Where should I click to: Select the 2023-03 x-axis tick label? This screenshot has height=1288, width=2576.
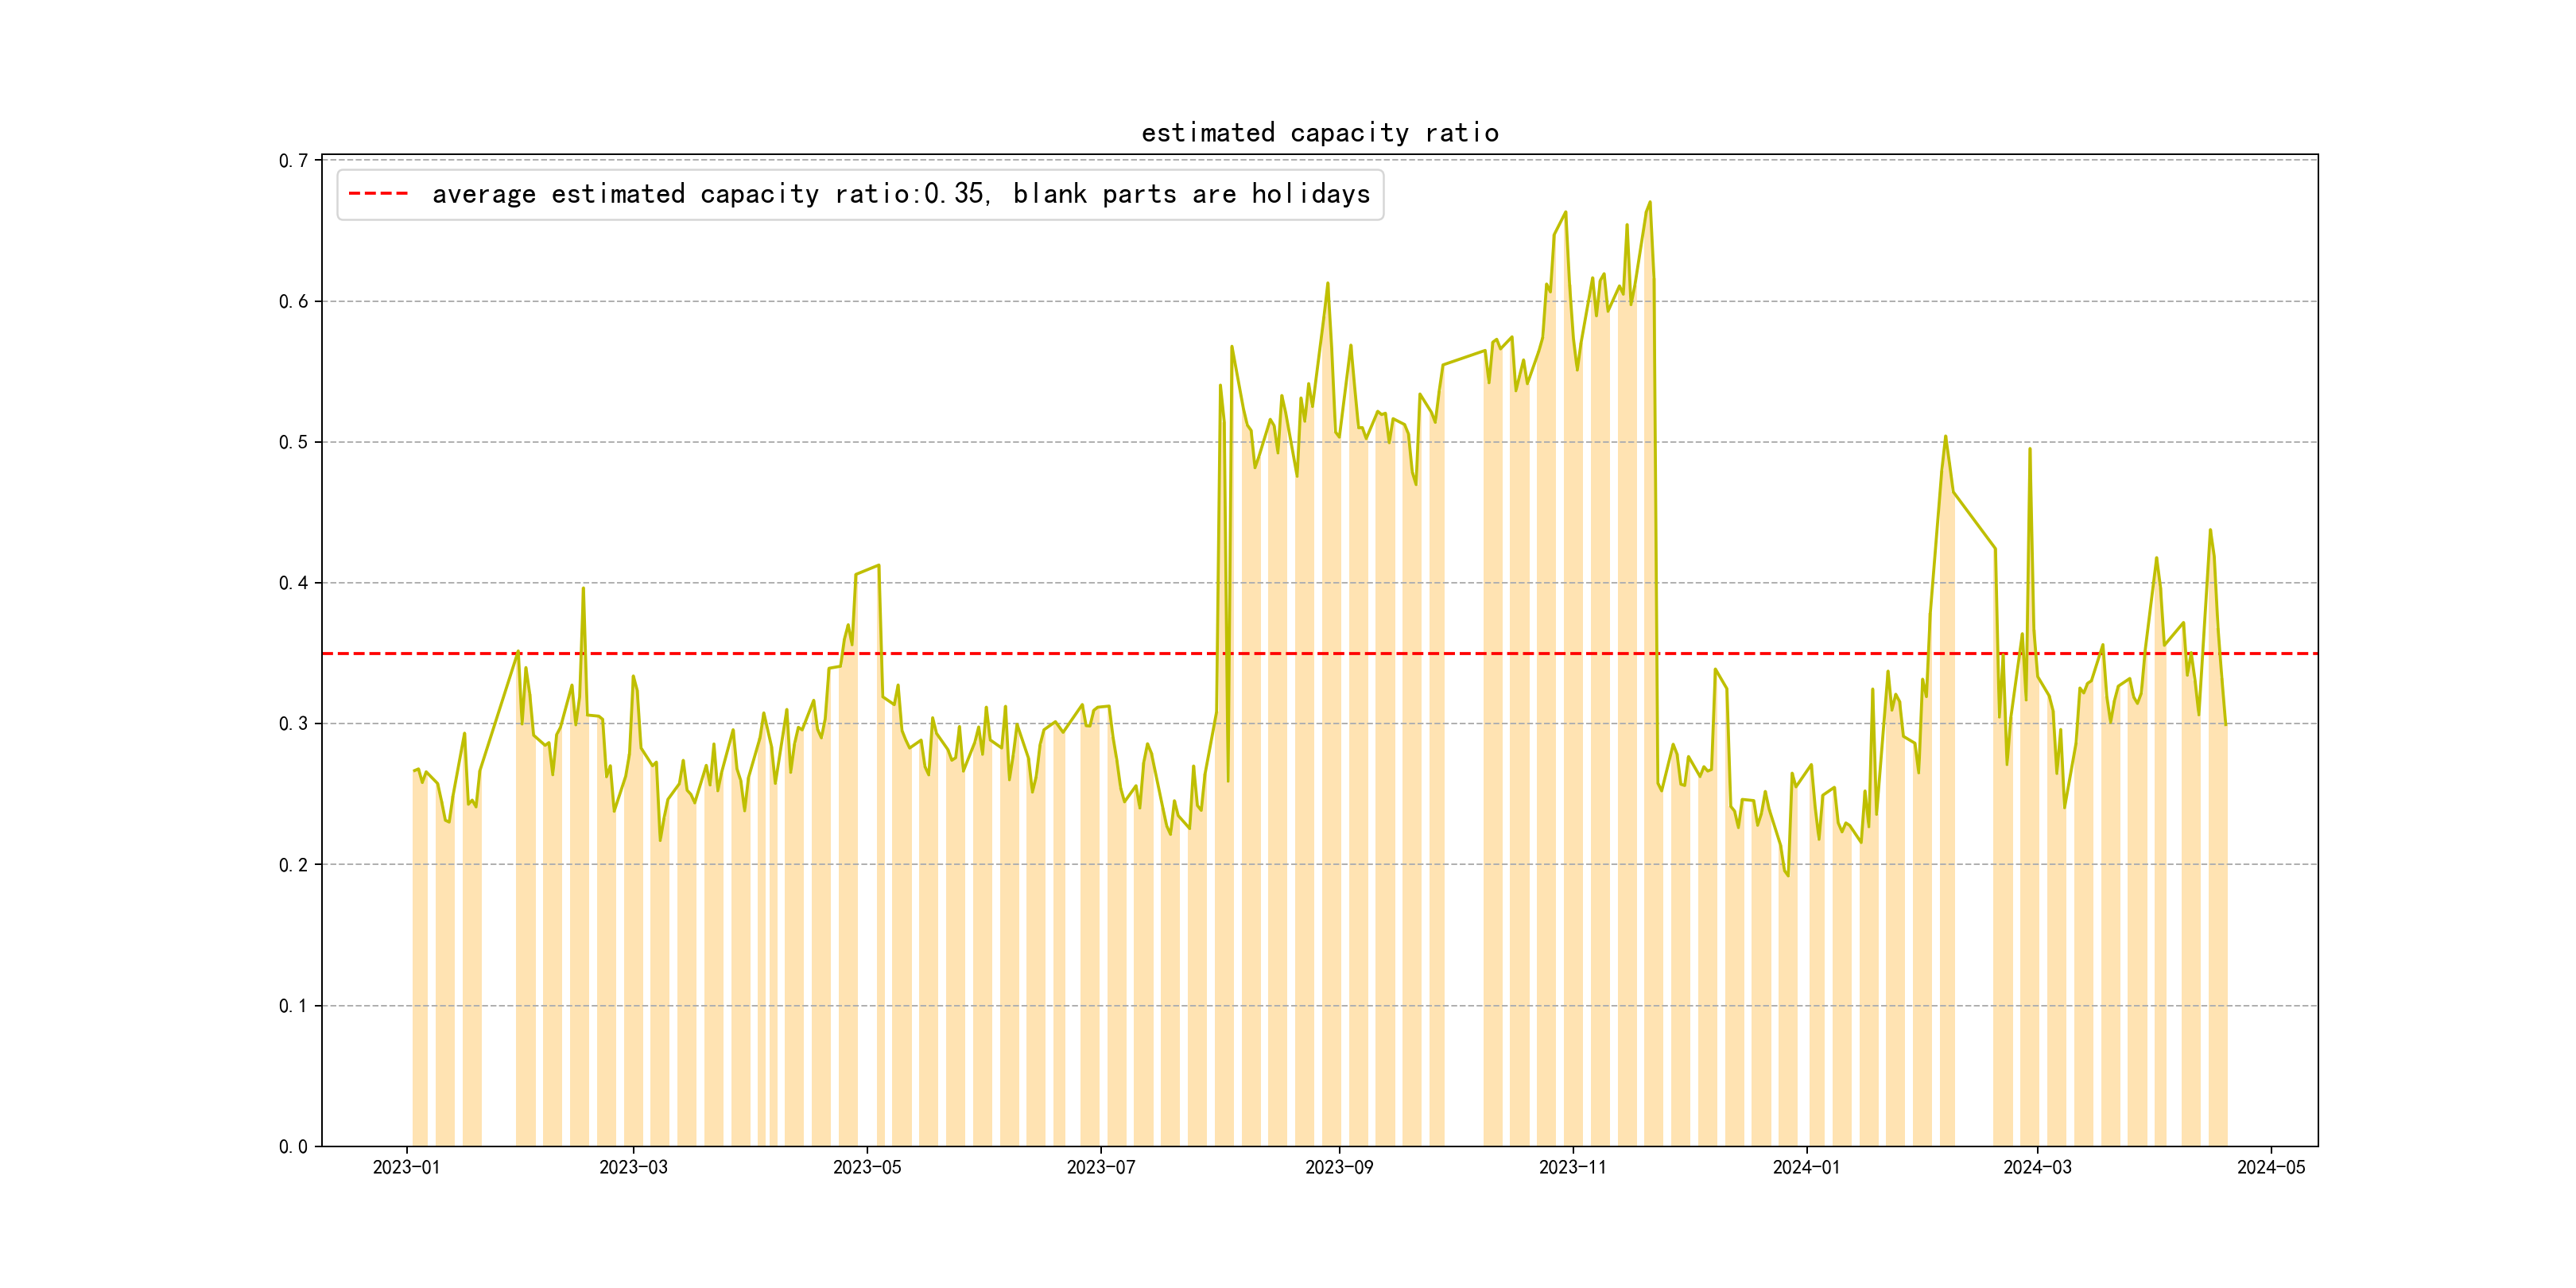point(633,1167)
